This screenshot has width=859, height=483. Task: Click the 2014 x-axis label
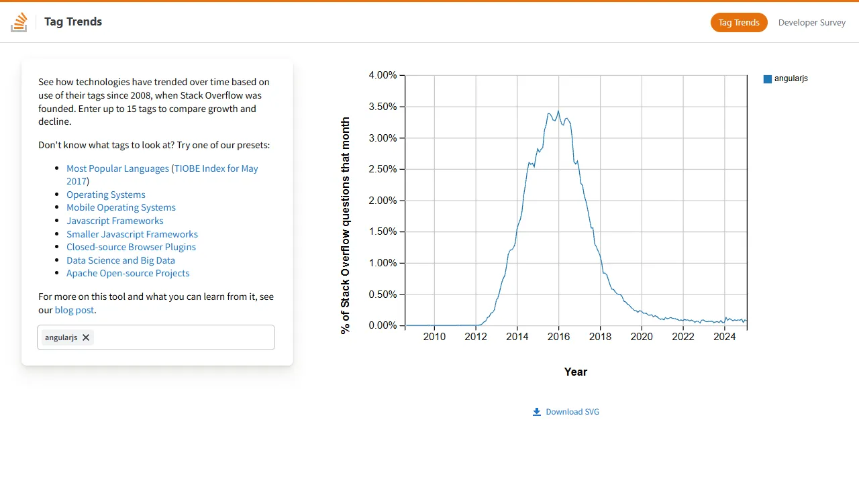tap(517, 337)
